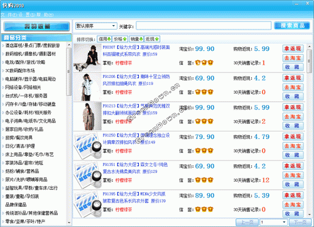Click the product list scrollbar thumb
This screenshot has height=227, width=314.
click(x=309, y=61)
